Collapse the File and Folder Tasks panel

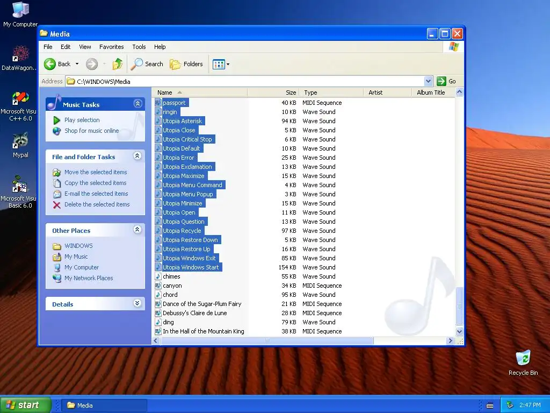point(137,155)
